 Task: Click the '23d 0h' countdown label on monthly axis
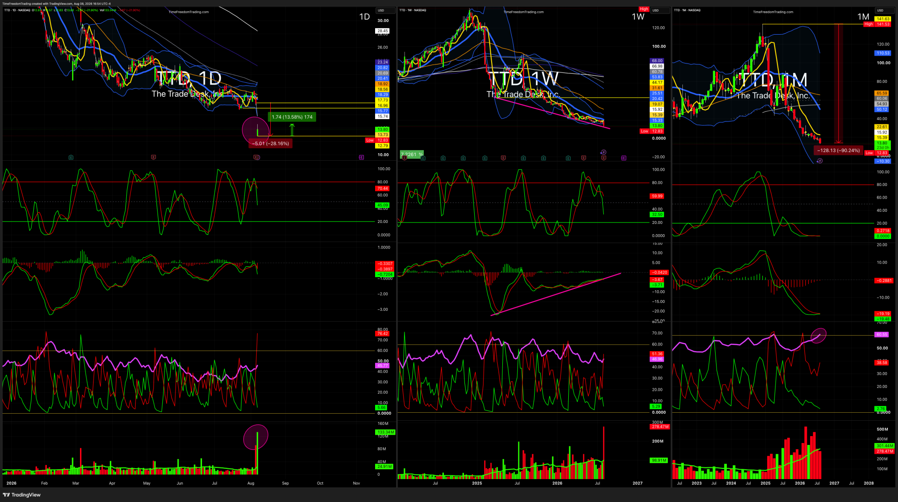883,148
